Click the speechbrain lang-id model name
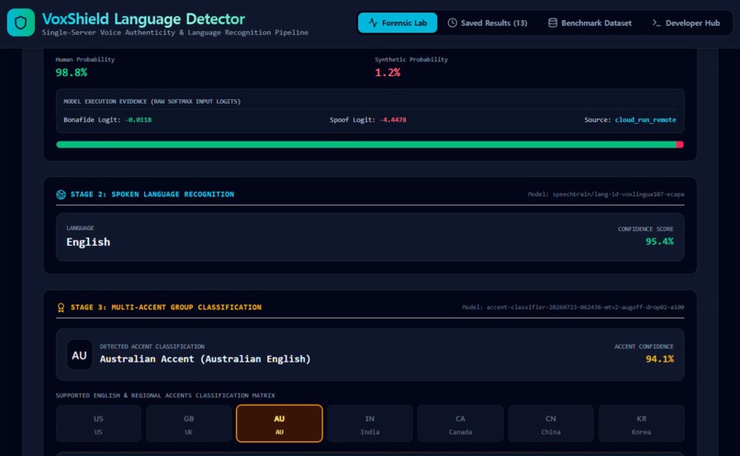Image resolution: width=740 pixels, height=456 pixels. tap(618, 195)
